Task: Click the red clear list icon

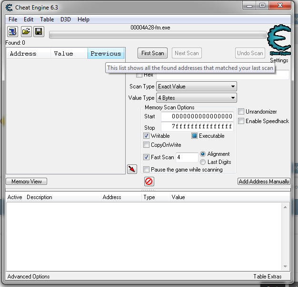Action: tap(149, 182)
